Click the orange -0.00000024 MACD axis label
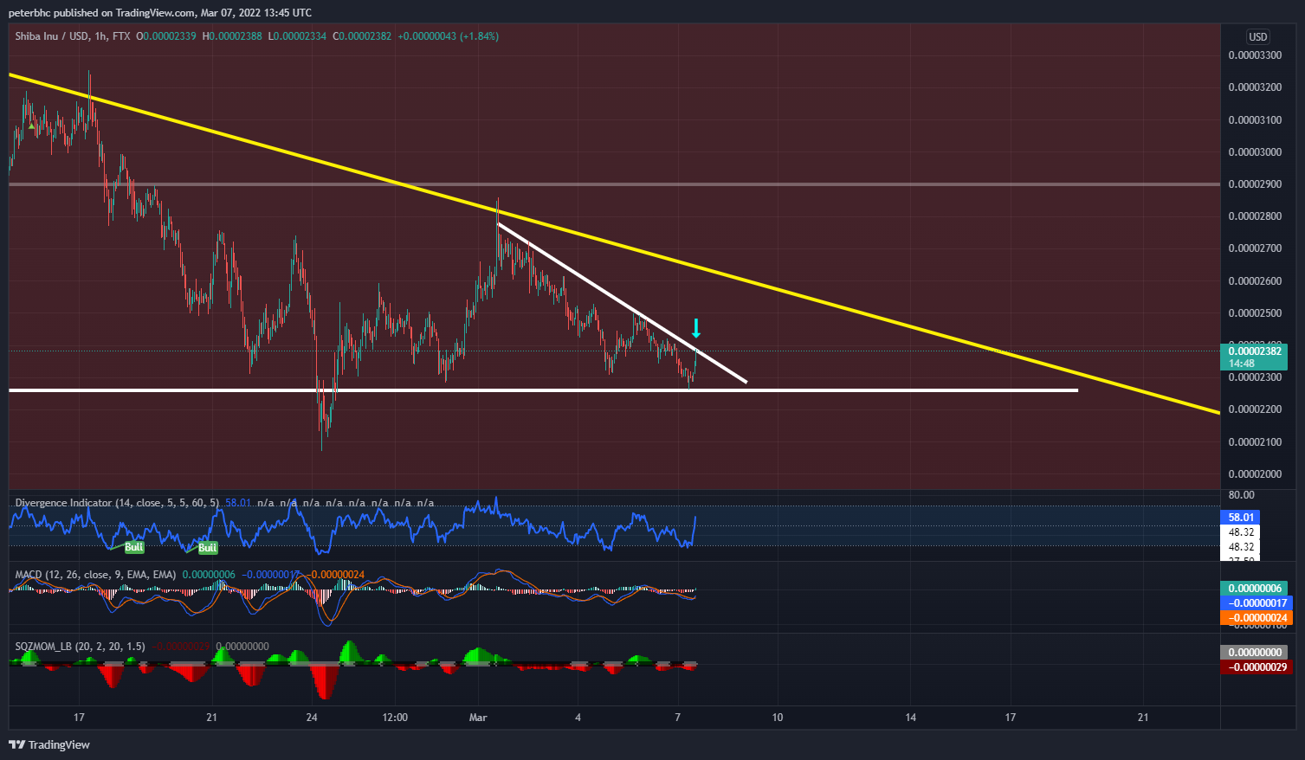The height and width of the screenshot is (760, 1305). 1256,618
